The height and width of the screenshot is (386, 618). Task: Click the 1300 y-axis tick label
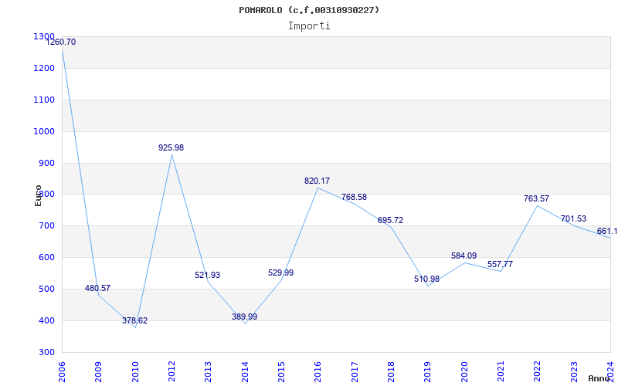(x=44, y=36)
